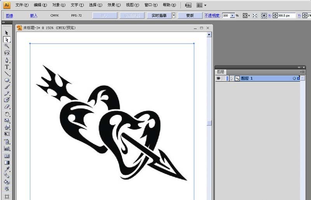Open the 实时描摹 presets dropdown arrow
This screenshot has height=200, width=311.
(174, 16)
